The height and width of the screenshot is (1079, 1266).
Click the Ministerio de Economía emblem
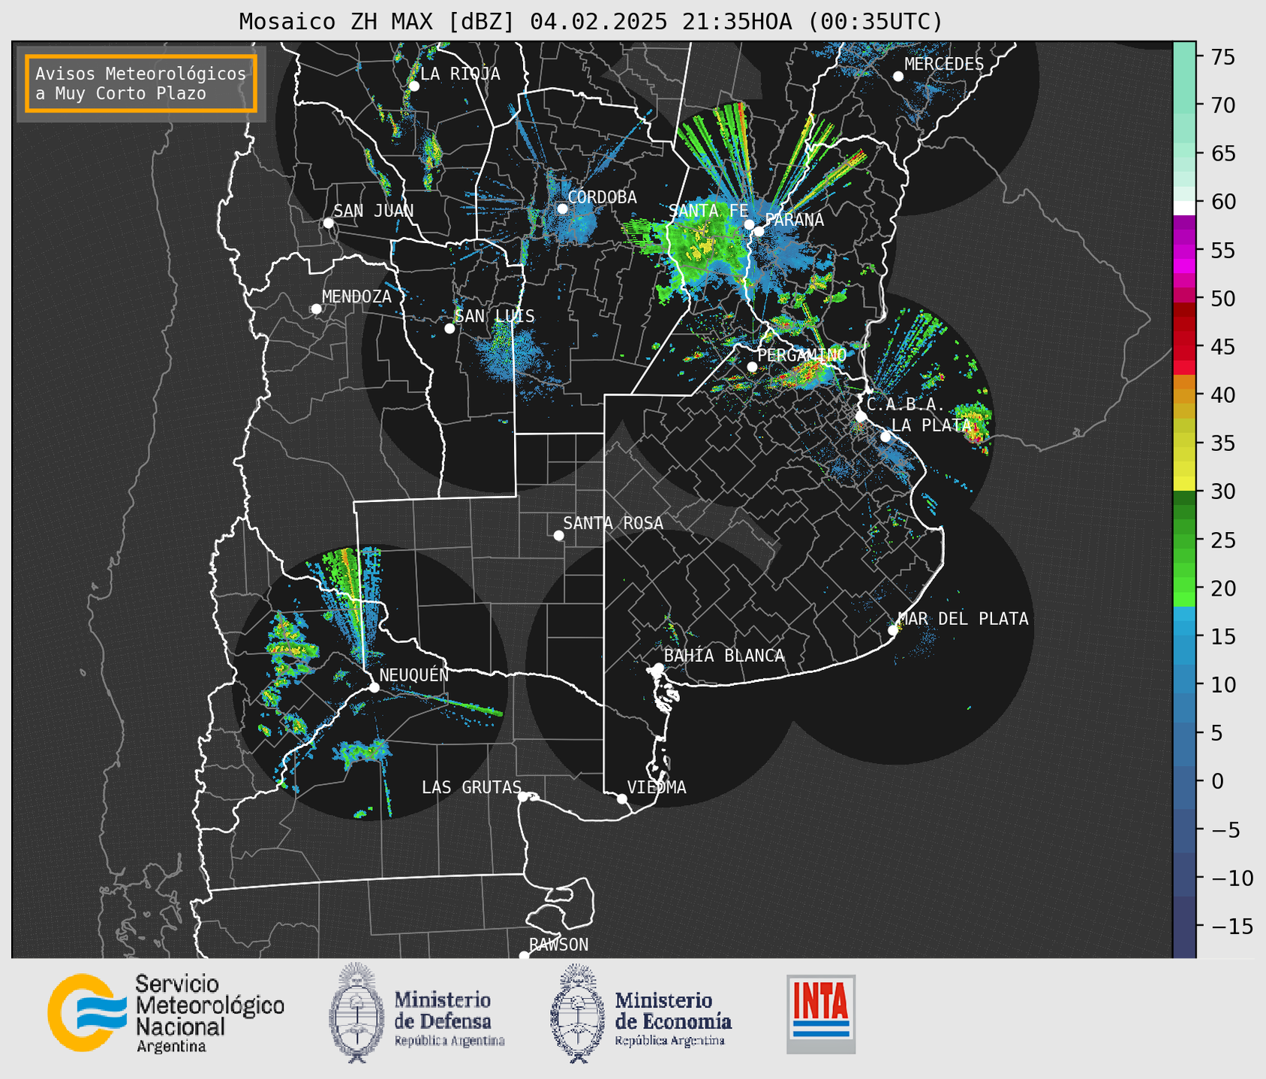tap(577, 1013)
